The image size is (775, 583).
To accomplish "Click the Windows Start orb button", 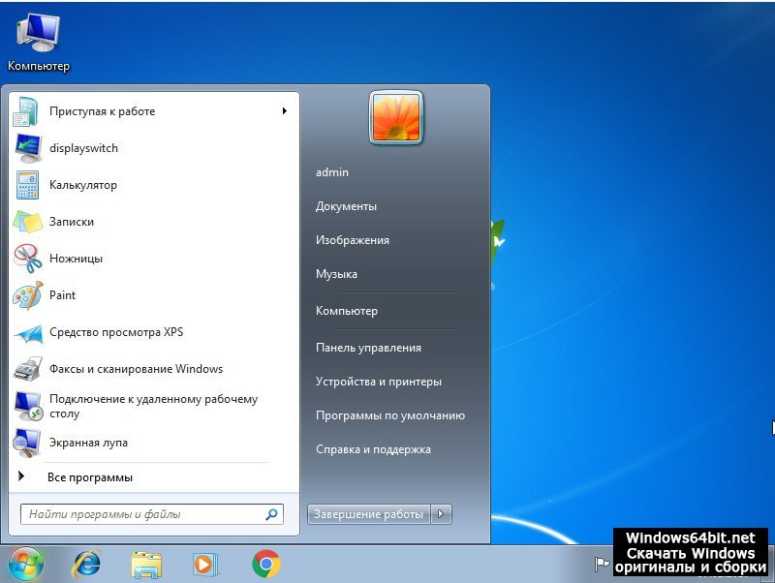I will click(26, 564).
